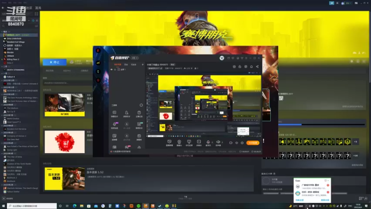Open the 版本更新 1.52 news thumbnail
This screenshot has height=209, width=371.
pos(64,179)
